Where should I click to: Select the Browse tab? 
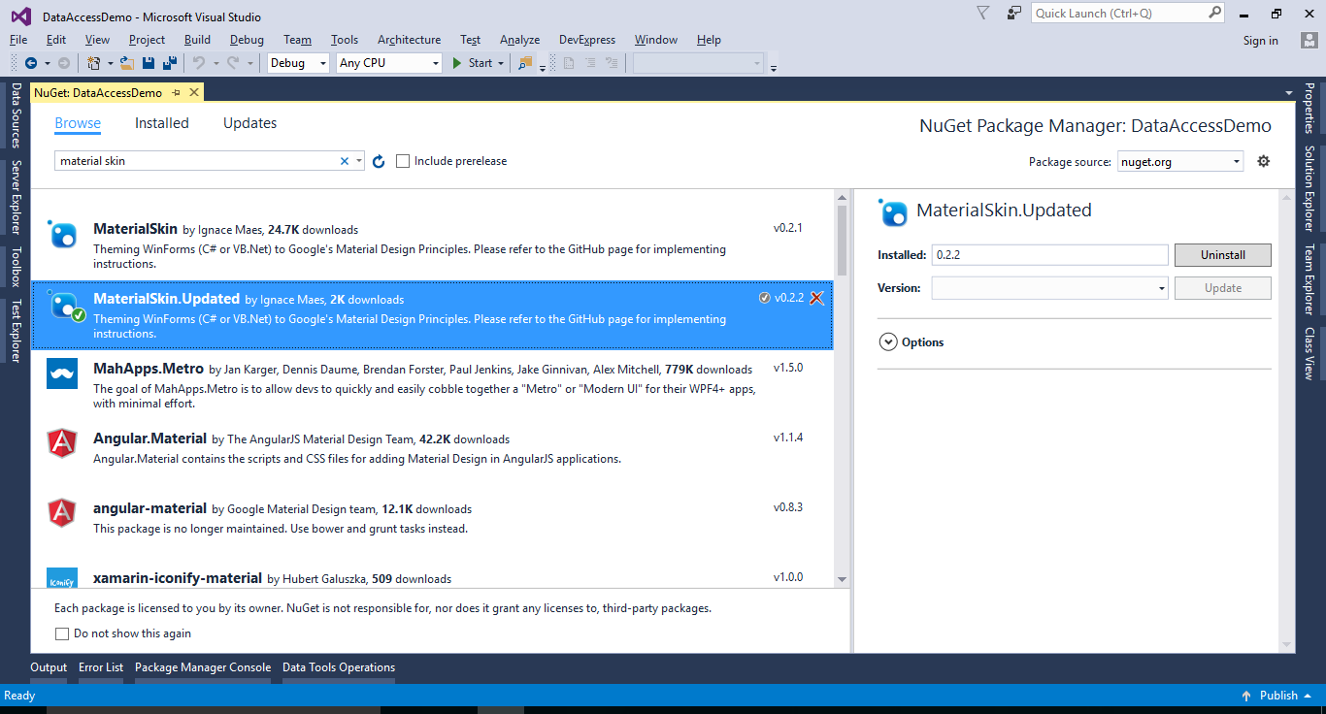(x=78, y=123)
